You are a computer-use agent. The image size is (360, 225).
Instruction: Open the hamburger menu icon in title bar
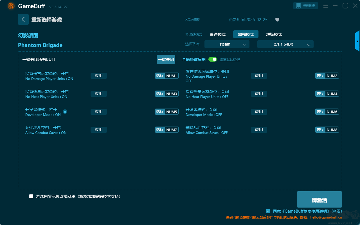coord(325,6)
